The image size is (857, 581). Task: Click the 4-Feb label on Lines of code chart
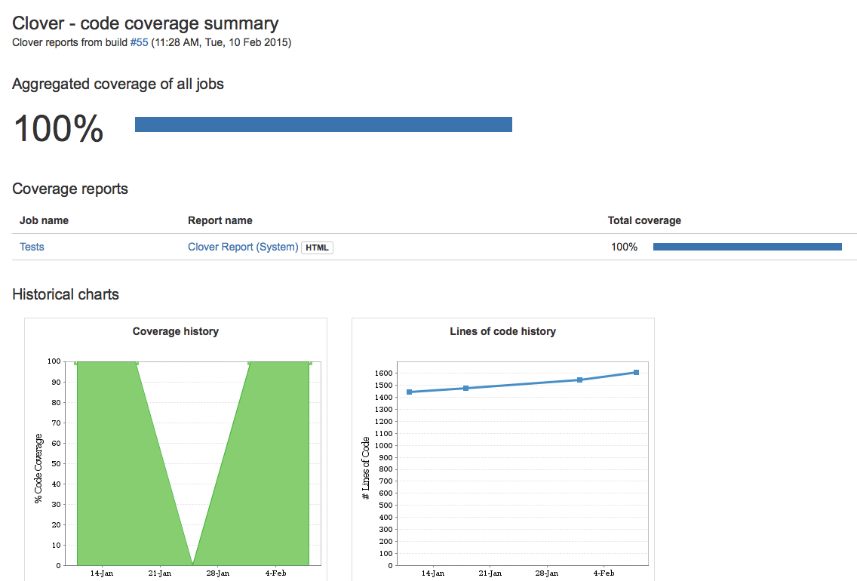point(604,573)
